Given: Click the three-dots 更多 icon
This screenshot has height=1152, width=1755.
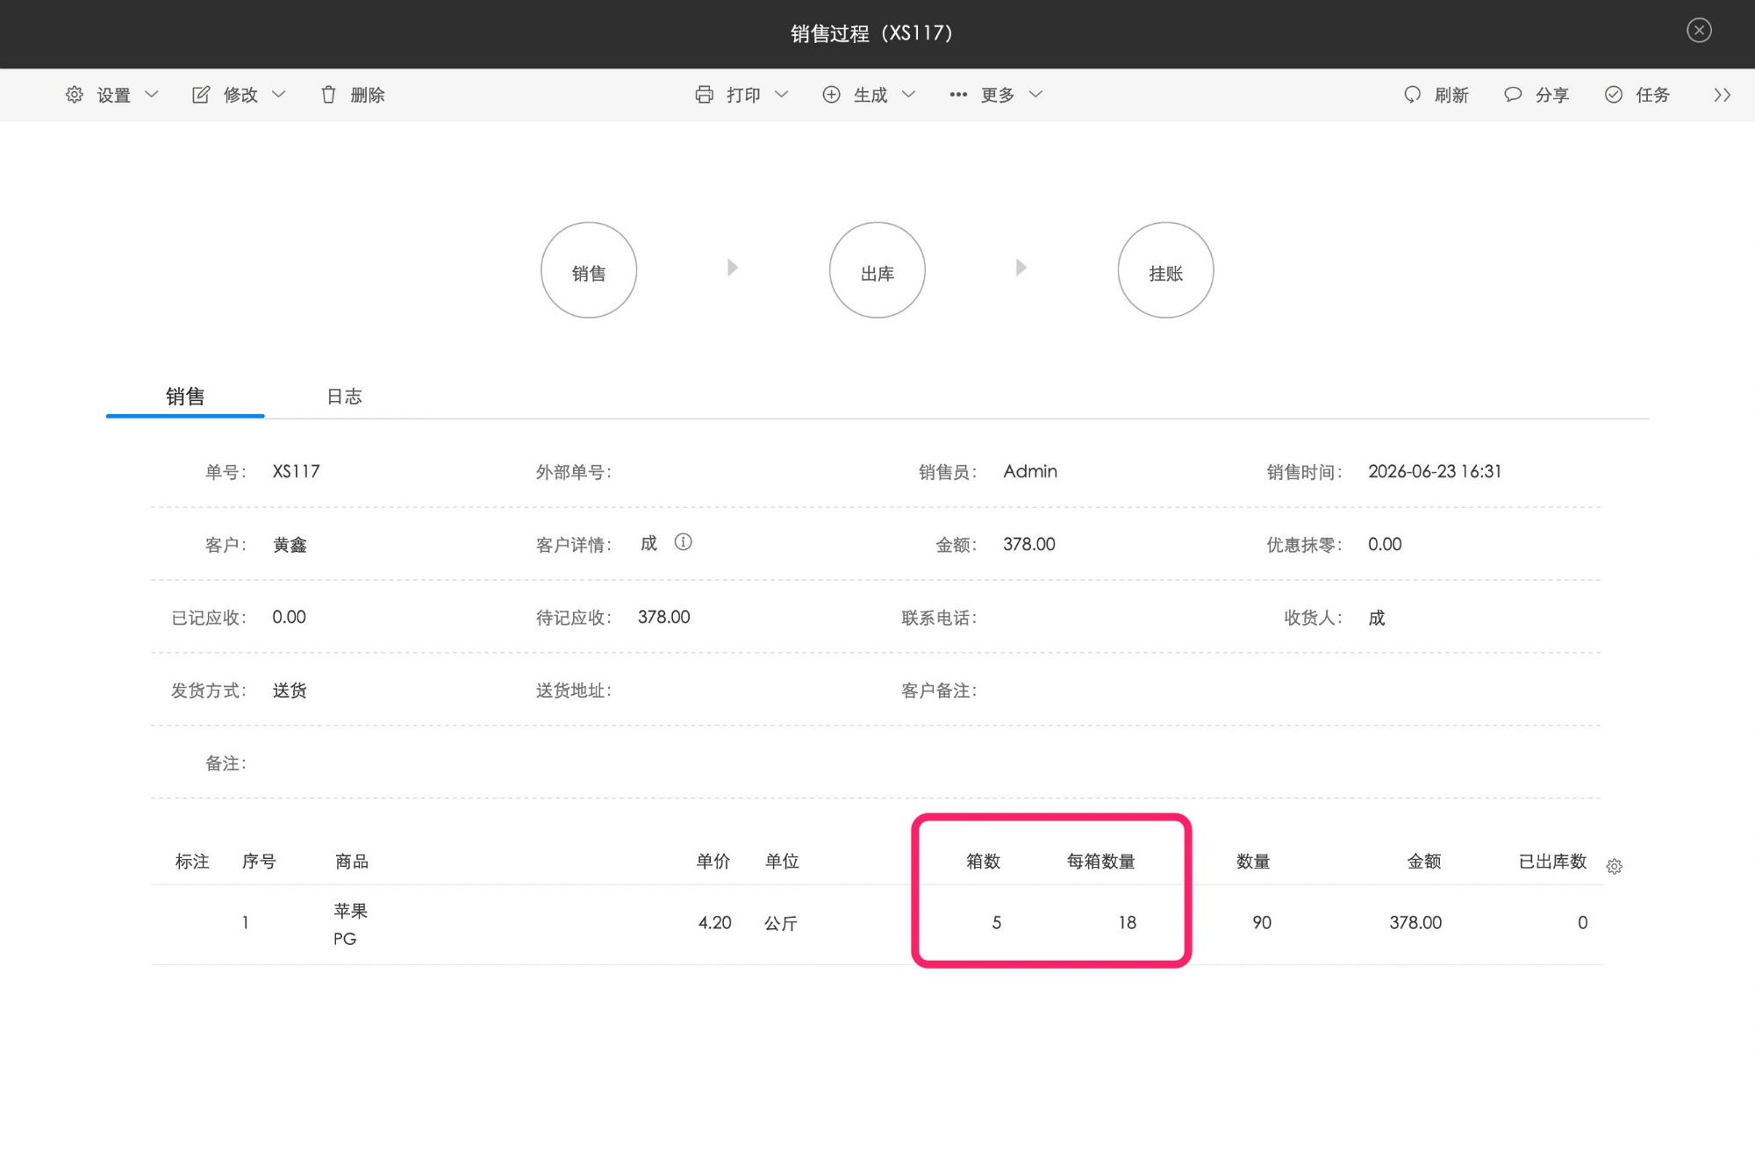Looking at the screenshot, I should [958, 94].
